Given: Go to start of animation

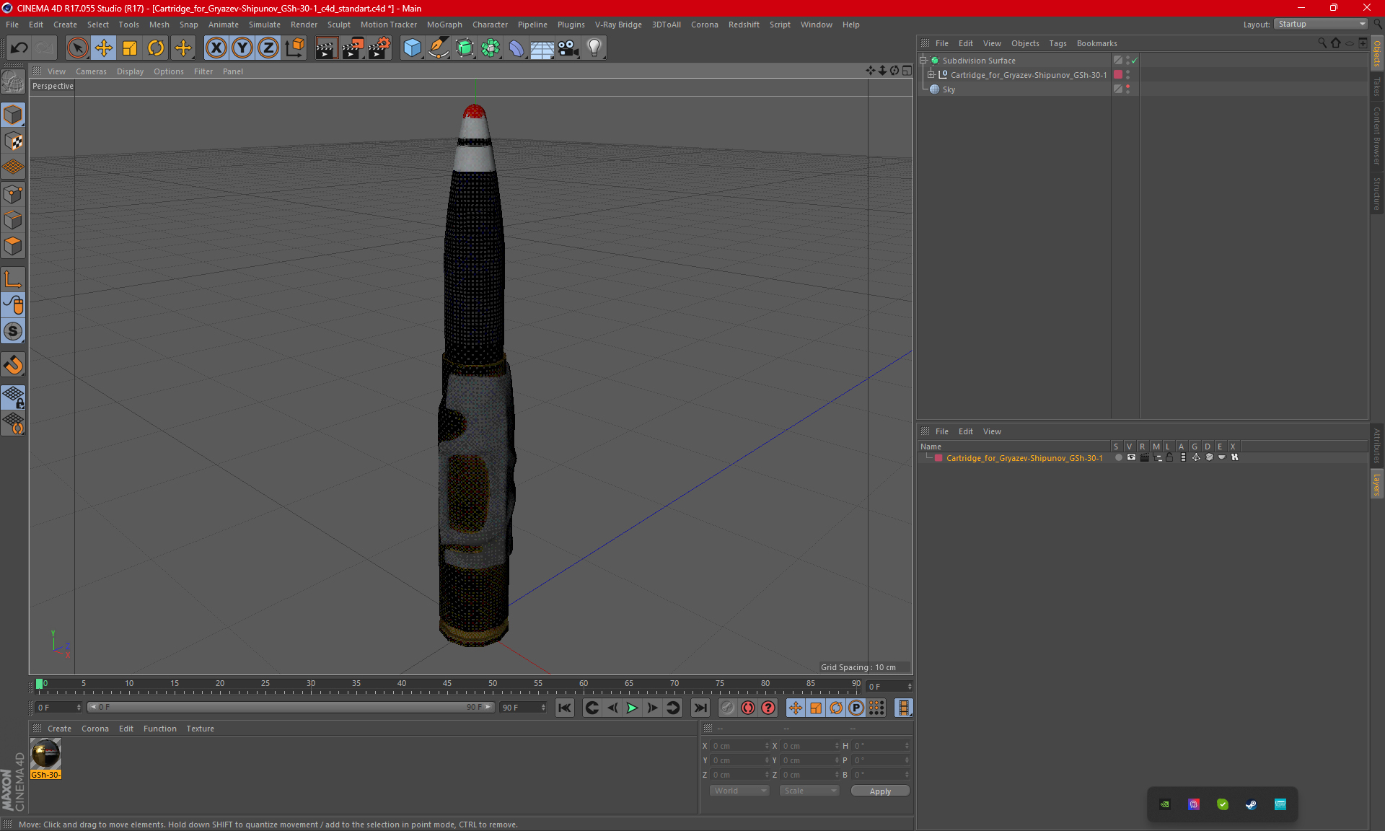Looking at the screenshot, I should click(564, 708).
